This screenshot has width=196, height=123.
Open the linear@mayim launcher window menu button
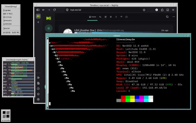pos(3,6)
